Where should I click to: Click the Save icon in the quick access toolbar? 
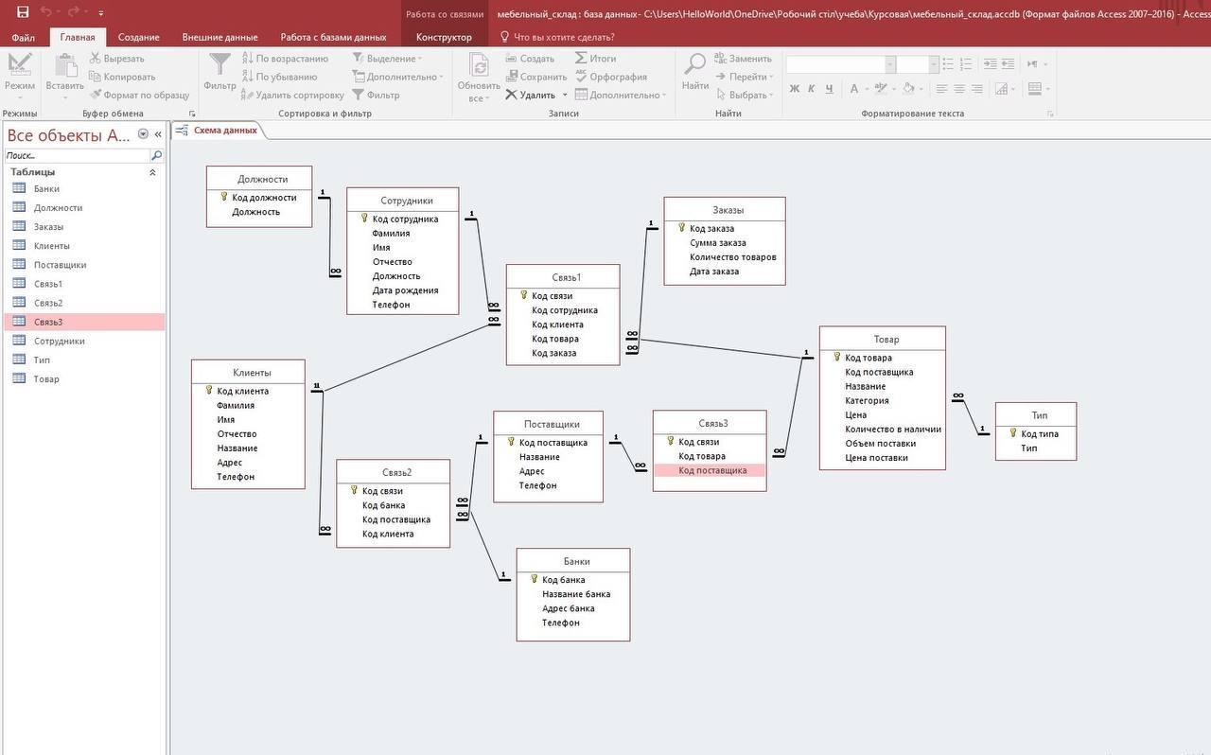(23, 12)
